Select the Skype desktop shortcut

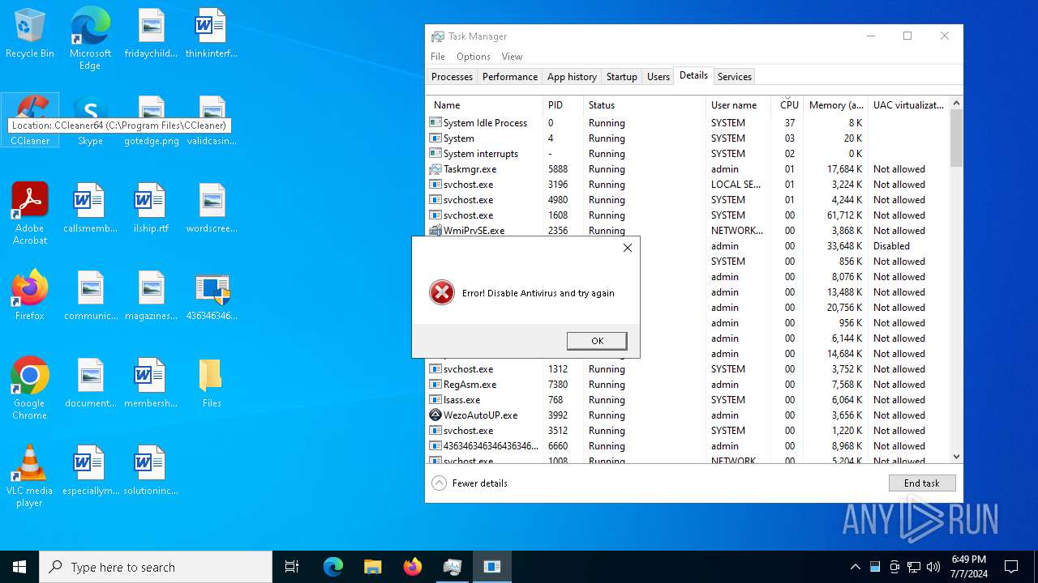click(90, 121)
